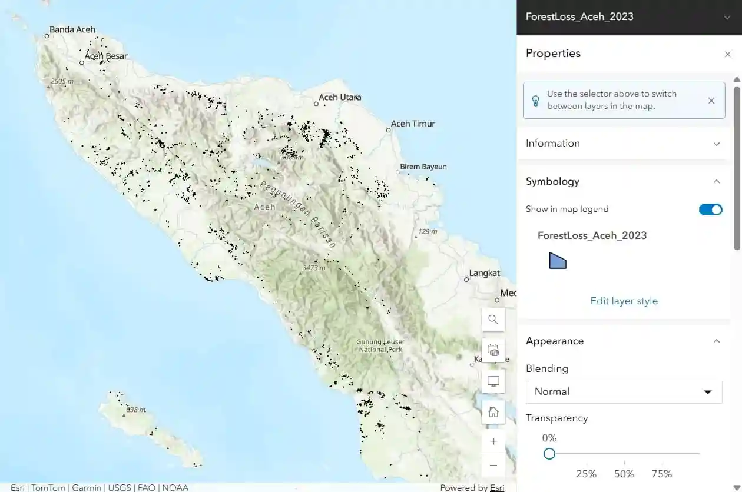Open the map search tool
The height and width of the screenshot is (492, 742).
(x=493, y=319)
